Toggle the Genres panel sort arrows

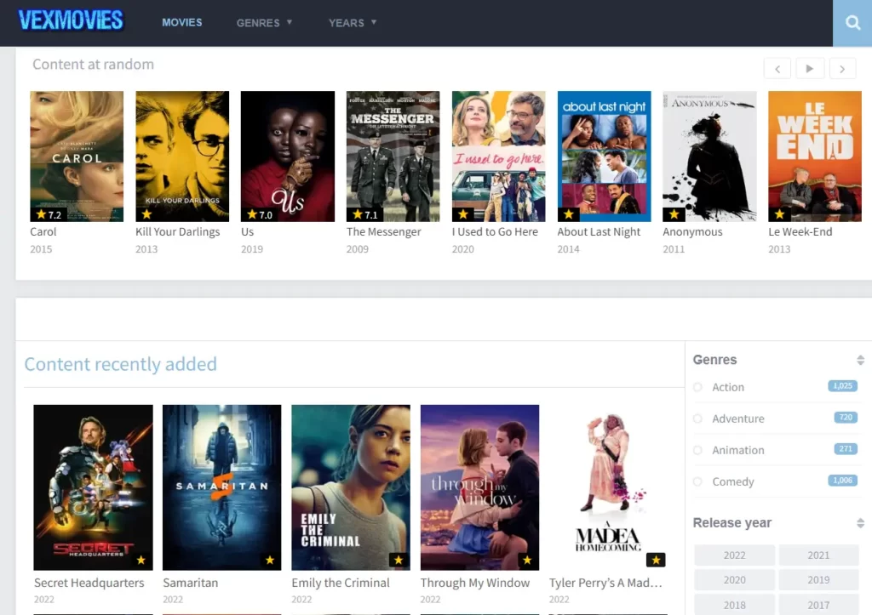tap(860, 360)
